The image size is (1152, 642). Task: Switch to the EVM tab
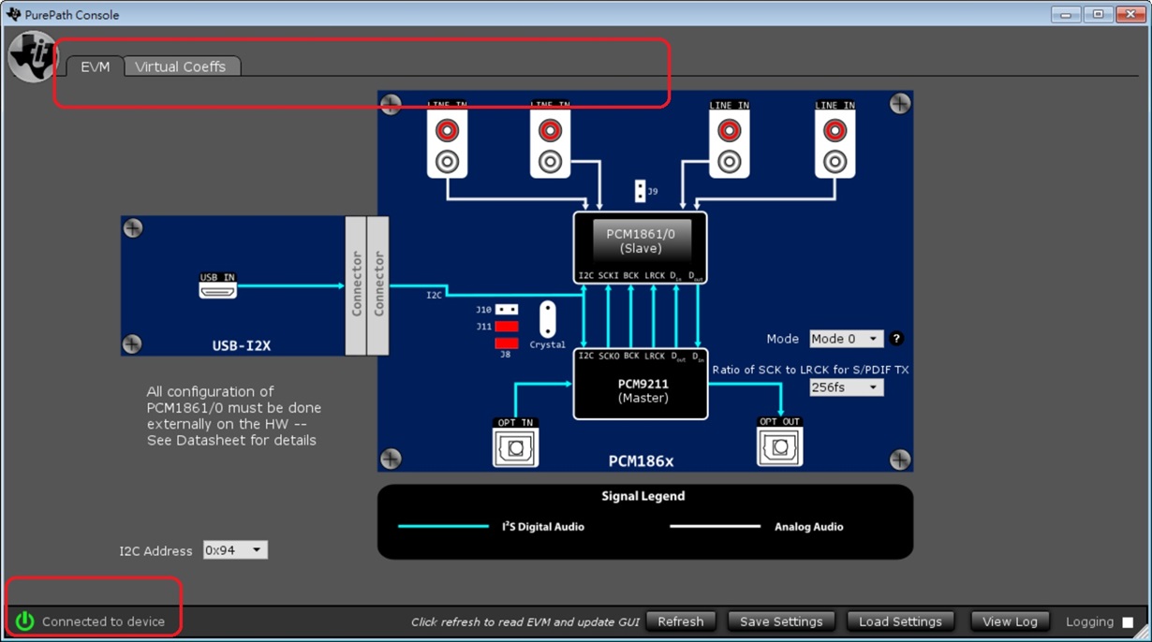[x=96, y=66]
